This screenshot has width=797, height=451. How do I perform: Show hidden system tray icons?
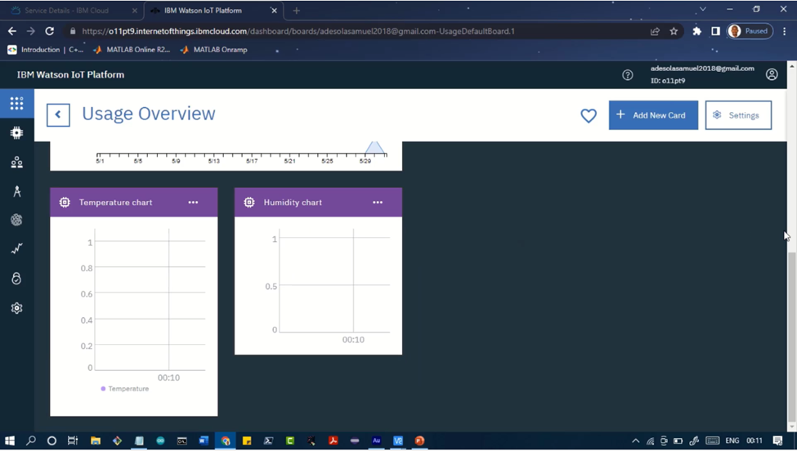(x=635, y=441)
